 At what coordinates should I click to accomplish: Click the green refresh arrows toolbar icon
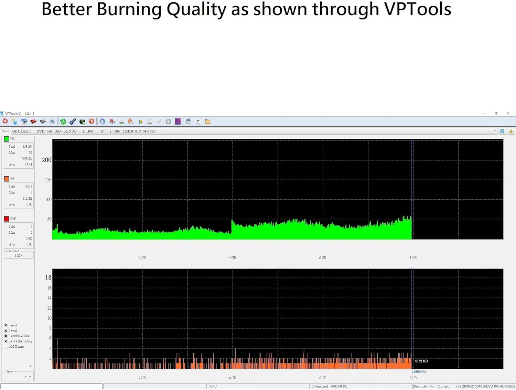tap(63, 121)
